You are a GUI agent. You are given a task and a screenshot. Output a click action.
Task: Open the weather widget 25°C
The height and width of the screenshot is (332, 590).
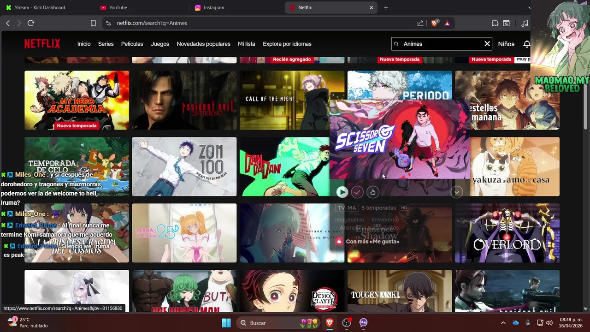pyautogui.click(x=28, y=323)
